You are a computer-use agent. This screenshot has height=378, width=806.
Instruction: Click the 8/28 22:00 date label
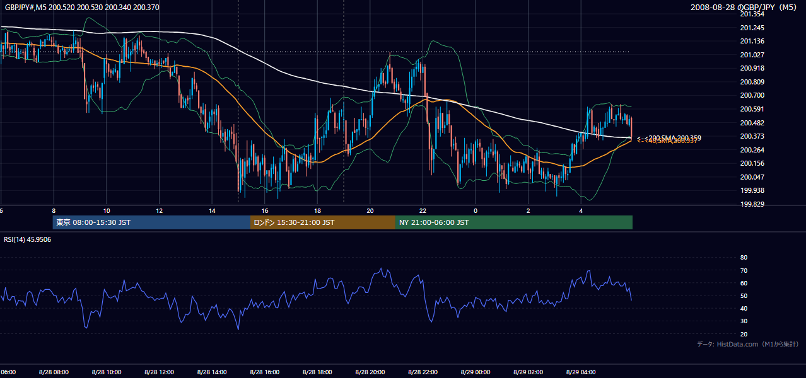[423, 372]
